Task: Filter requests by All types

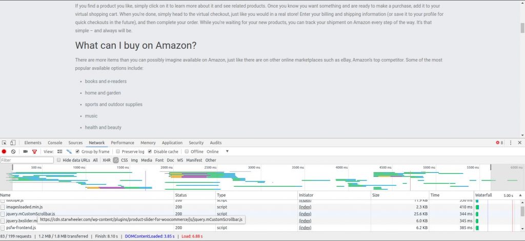Action: coord(95,160)
